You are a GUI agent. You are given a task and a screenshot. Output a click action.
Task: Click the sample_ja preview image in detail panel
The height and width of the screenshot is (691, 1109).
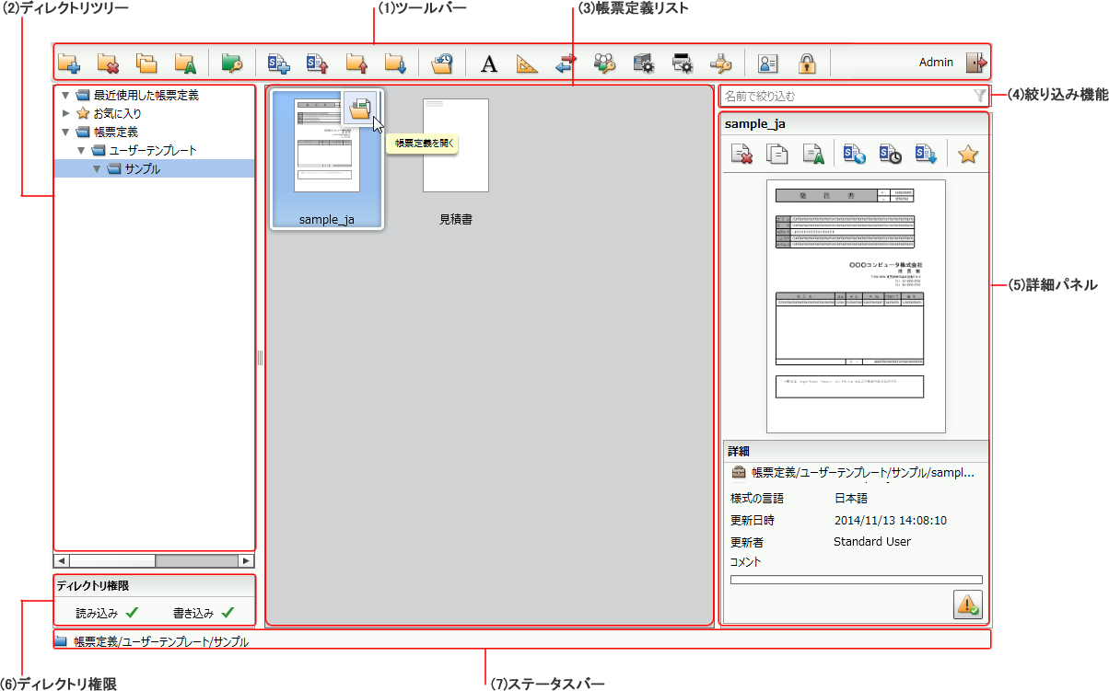tap(856, 305)
